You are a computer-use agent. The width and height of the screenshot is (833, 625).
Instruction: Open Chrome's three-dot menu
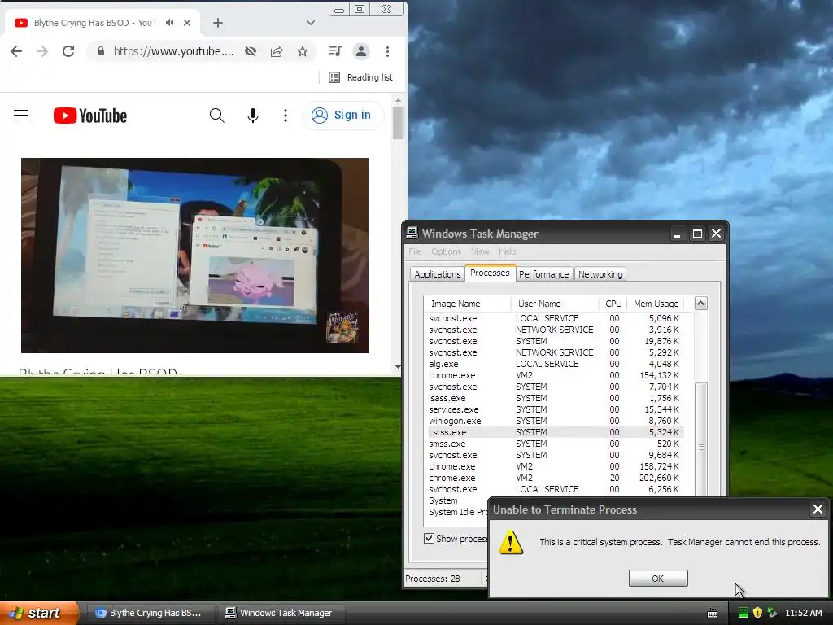point(387,51)
